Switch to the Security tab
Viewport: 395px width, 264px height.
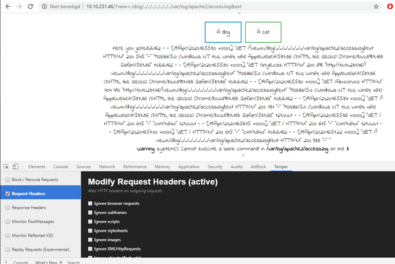tap(215, 167)
